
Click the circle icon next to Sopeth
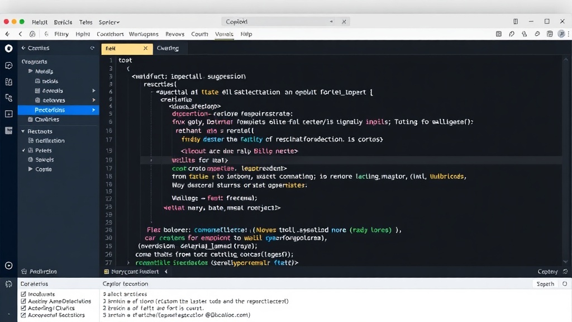565,283
